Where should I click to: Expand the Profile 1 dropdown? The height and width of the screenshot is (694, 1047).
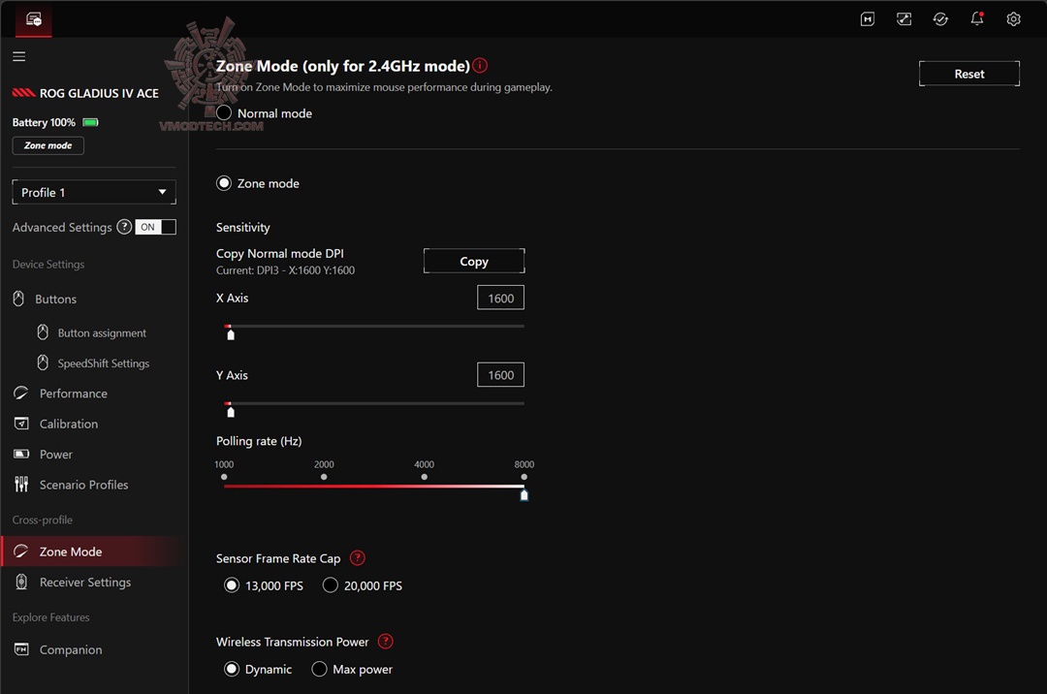click(94, 192)
